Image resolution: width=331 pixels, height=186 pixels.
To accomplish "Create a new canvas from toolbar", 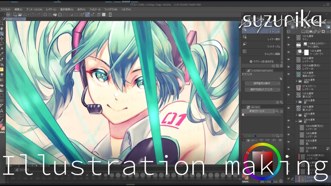I will (x=15, y=15).
